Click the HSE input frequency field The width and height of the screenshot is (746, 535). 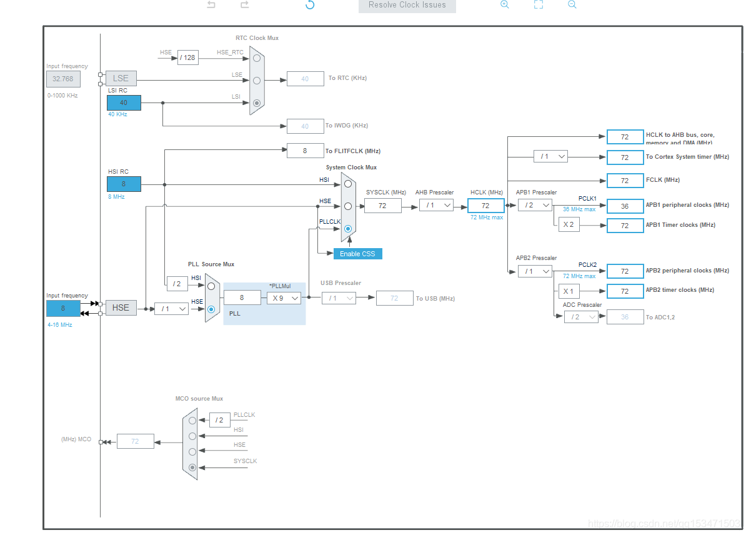pyautogui.click(x=63, y=308)
